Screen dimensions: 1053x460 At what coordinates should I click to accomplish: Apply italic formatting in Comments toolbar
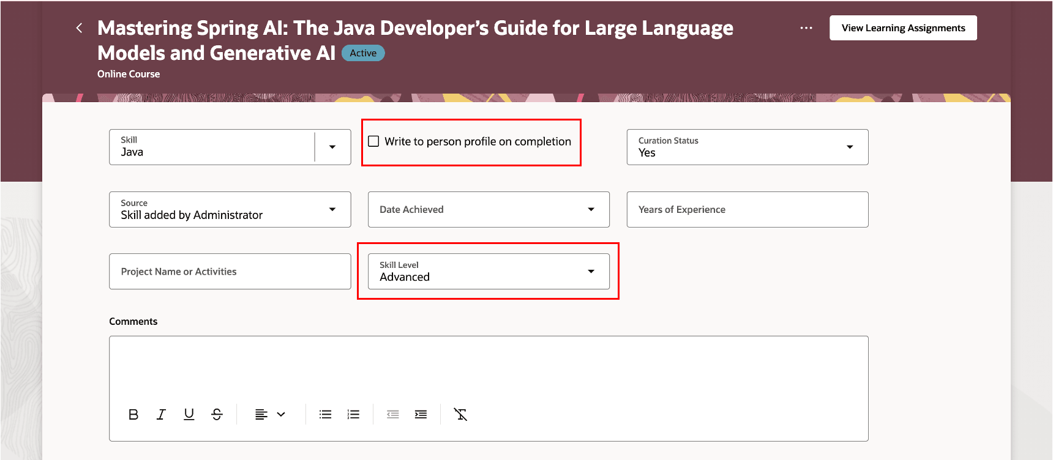[161, 415]
